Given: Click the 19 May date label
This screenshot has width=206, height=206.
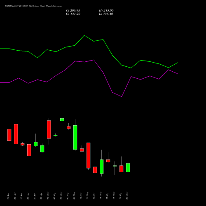Looking at the screenshot, I should point(120,196).
